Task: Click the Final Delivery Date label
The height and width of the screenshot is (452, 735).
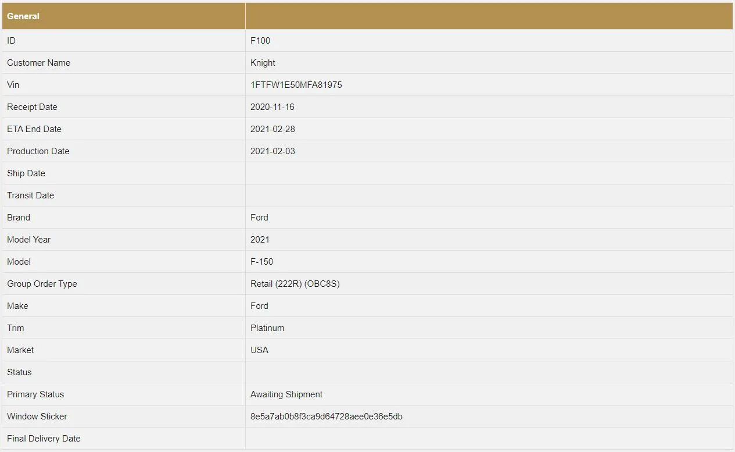Action: 44,439
